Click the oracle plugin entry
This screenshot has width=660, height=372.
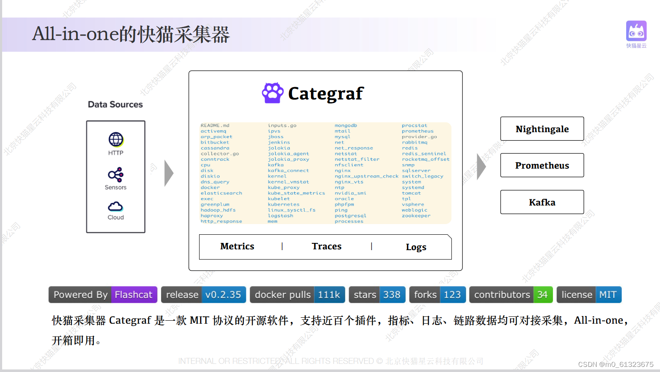point(344,199)
